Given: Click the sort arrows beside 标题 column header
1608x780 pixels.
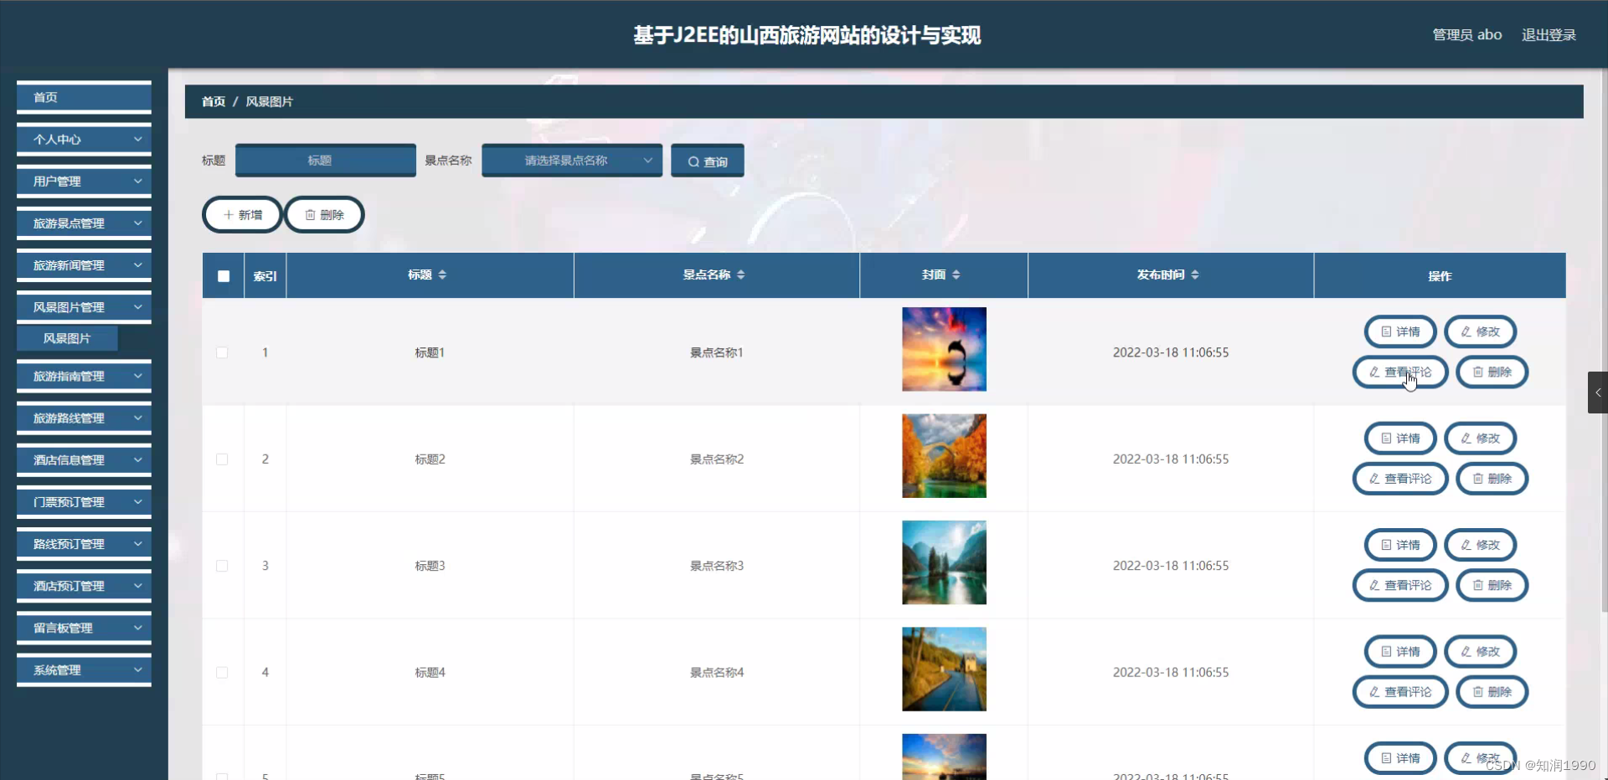Looking at the screenshot, I should [444, 274].
